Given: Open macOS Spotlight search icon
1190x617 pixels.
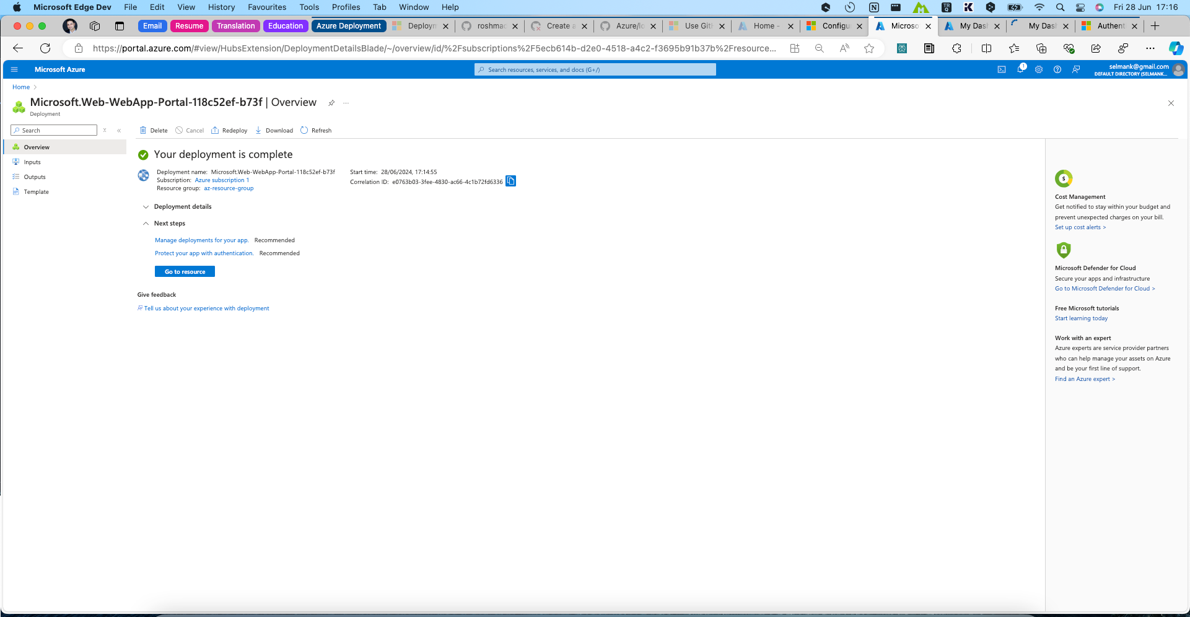Looking at the screenshot, I should point(1061,7).
